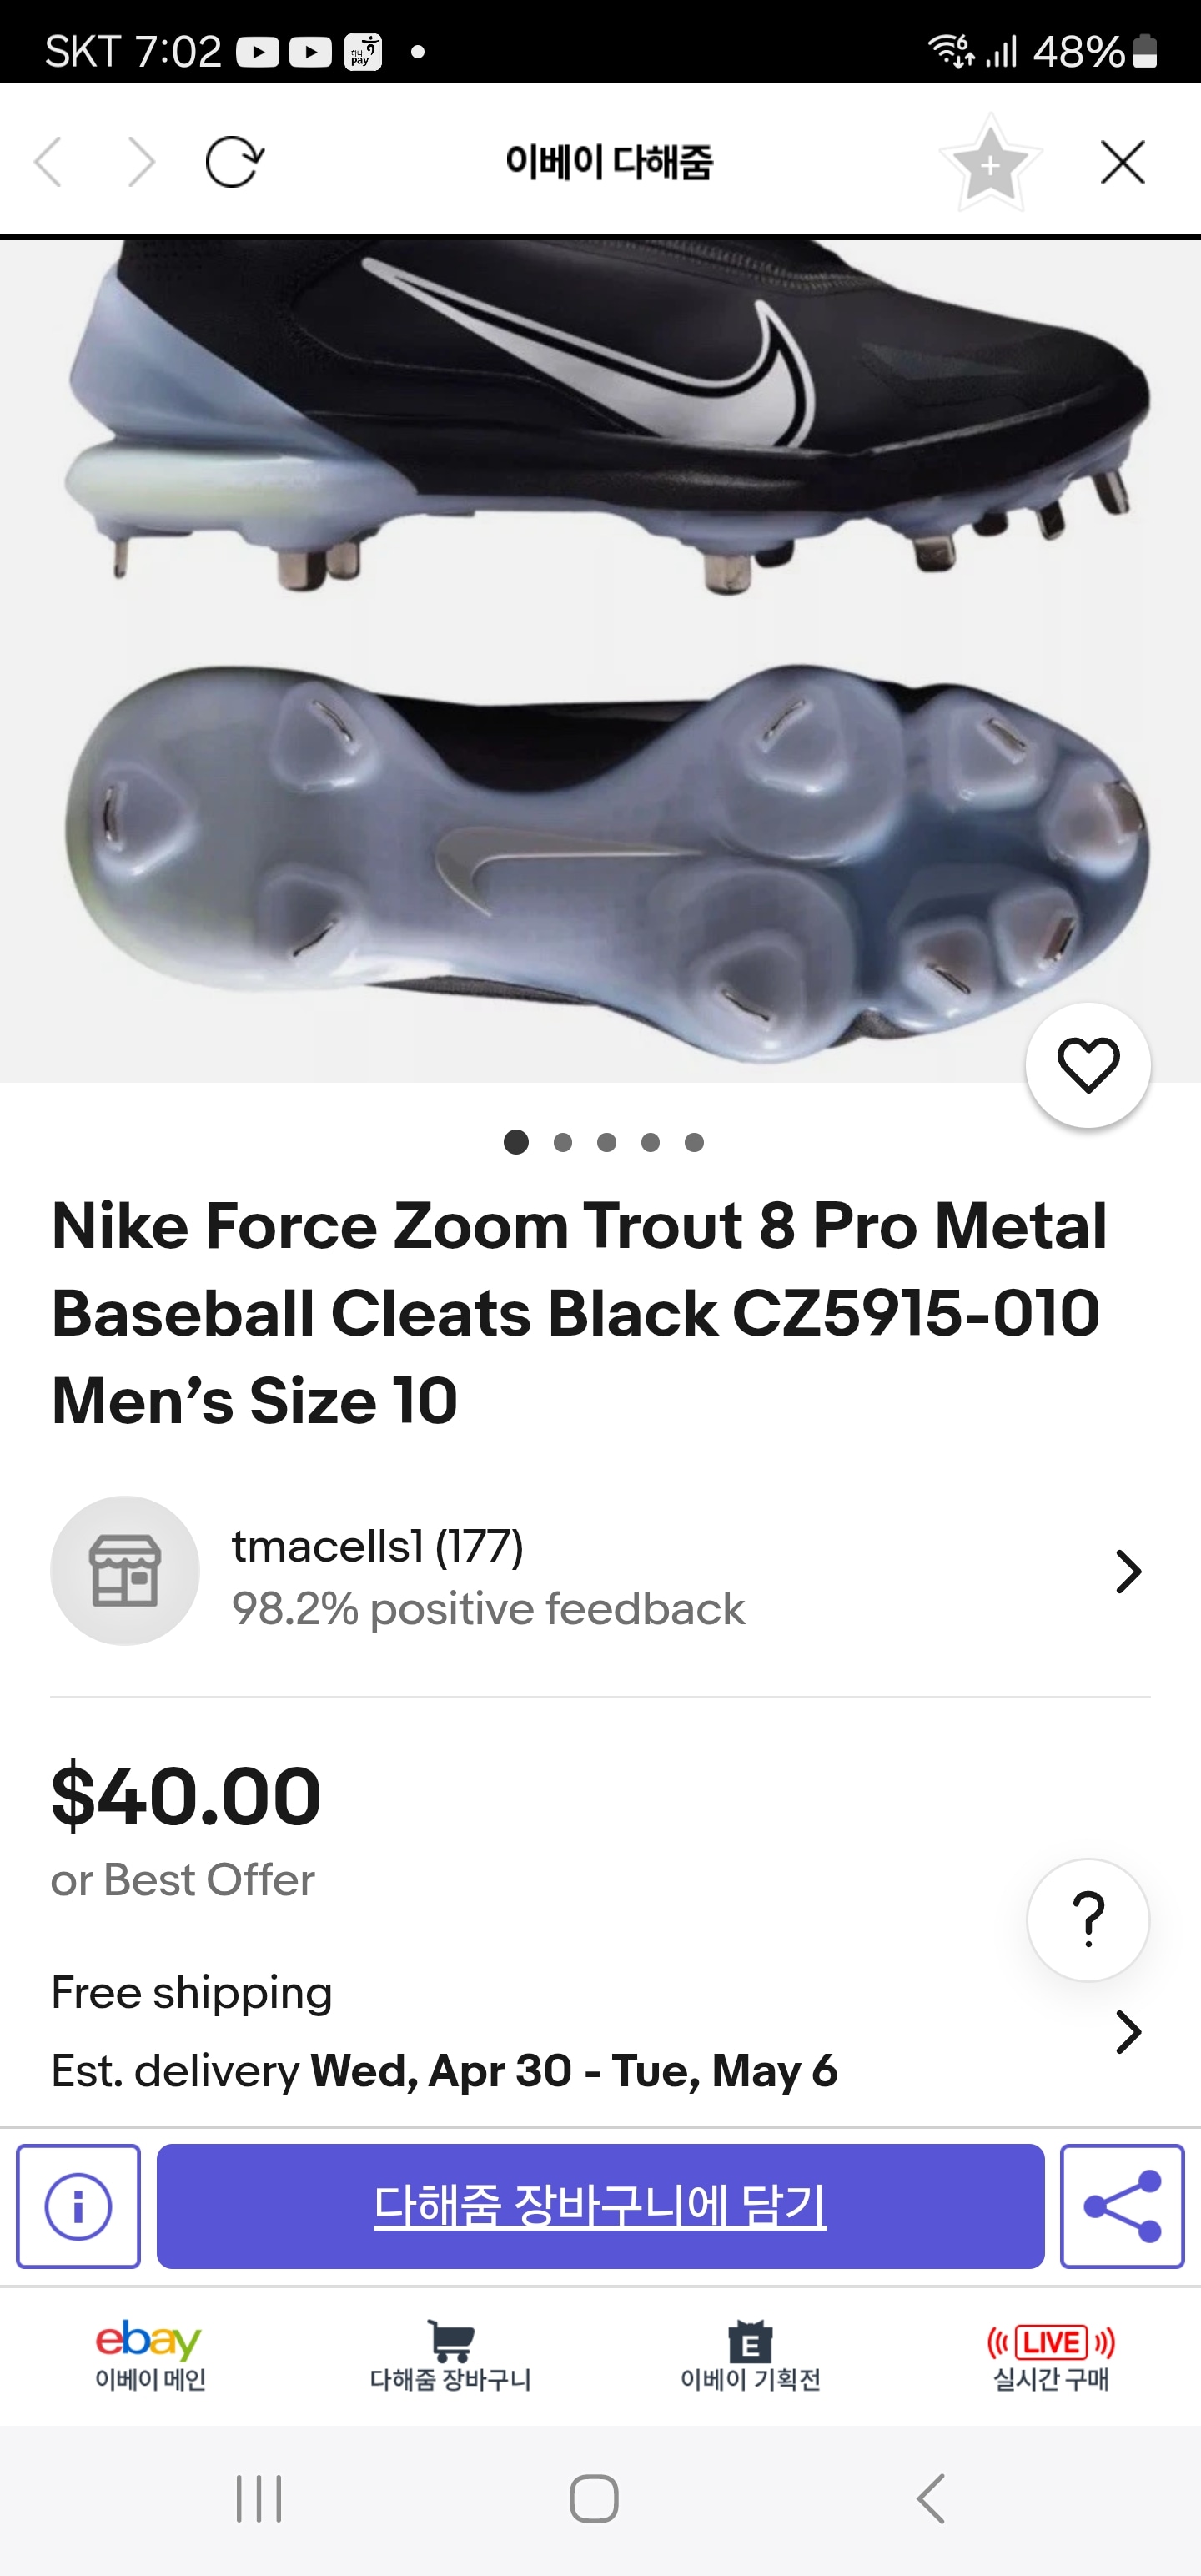Go back using browser back arrow
The width and height of the screenshot is (1201, 2576).
[49, 162]
